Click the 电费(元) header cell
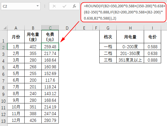Screen dimensions: 167x126 [x=50, y=37]
